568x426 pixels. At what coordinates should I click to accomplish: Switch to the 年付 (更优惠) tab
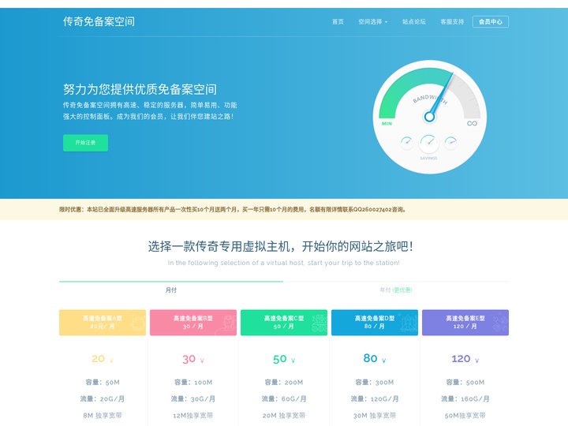[396, 290]
